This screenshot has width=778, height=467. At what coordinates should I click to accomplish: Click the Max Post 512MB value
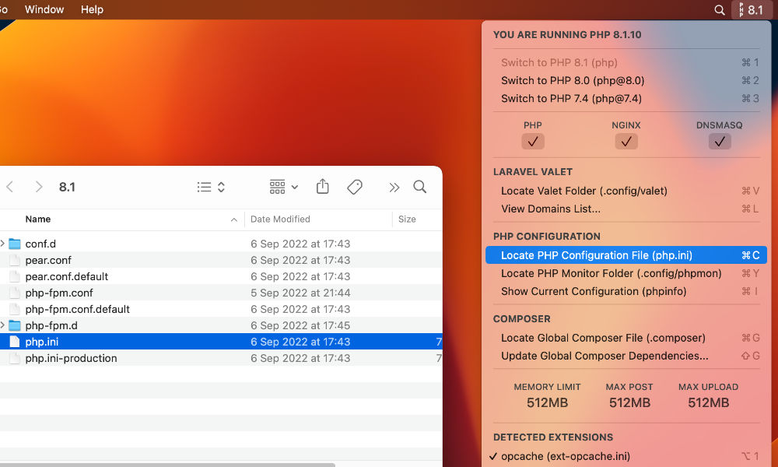click(629, 402)
